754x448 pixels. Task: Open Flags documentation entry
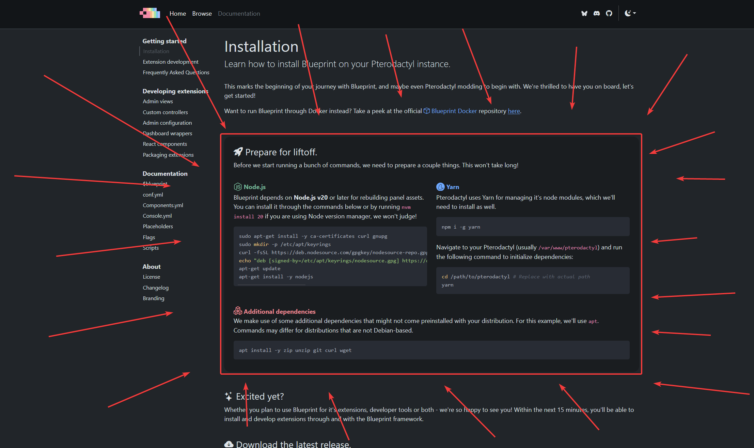[x=149, y=237]
